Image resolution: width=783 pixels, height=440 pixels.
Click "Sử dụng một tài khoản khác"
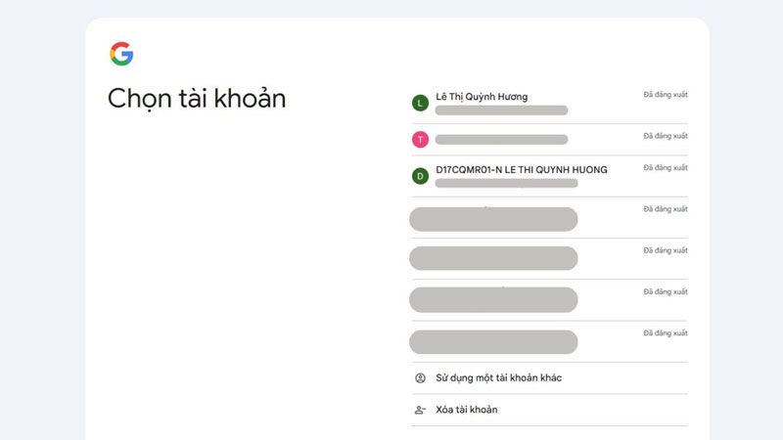[x=498, y=378]
